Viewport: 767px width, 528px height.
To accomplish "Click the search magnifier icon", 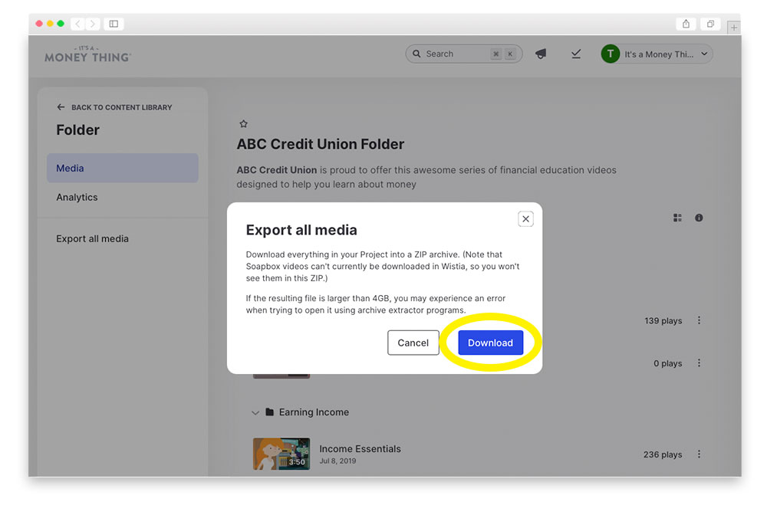I will point(416,54).
